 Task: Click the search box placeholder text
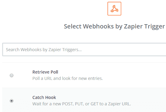[44, 50]
